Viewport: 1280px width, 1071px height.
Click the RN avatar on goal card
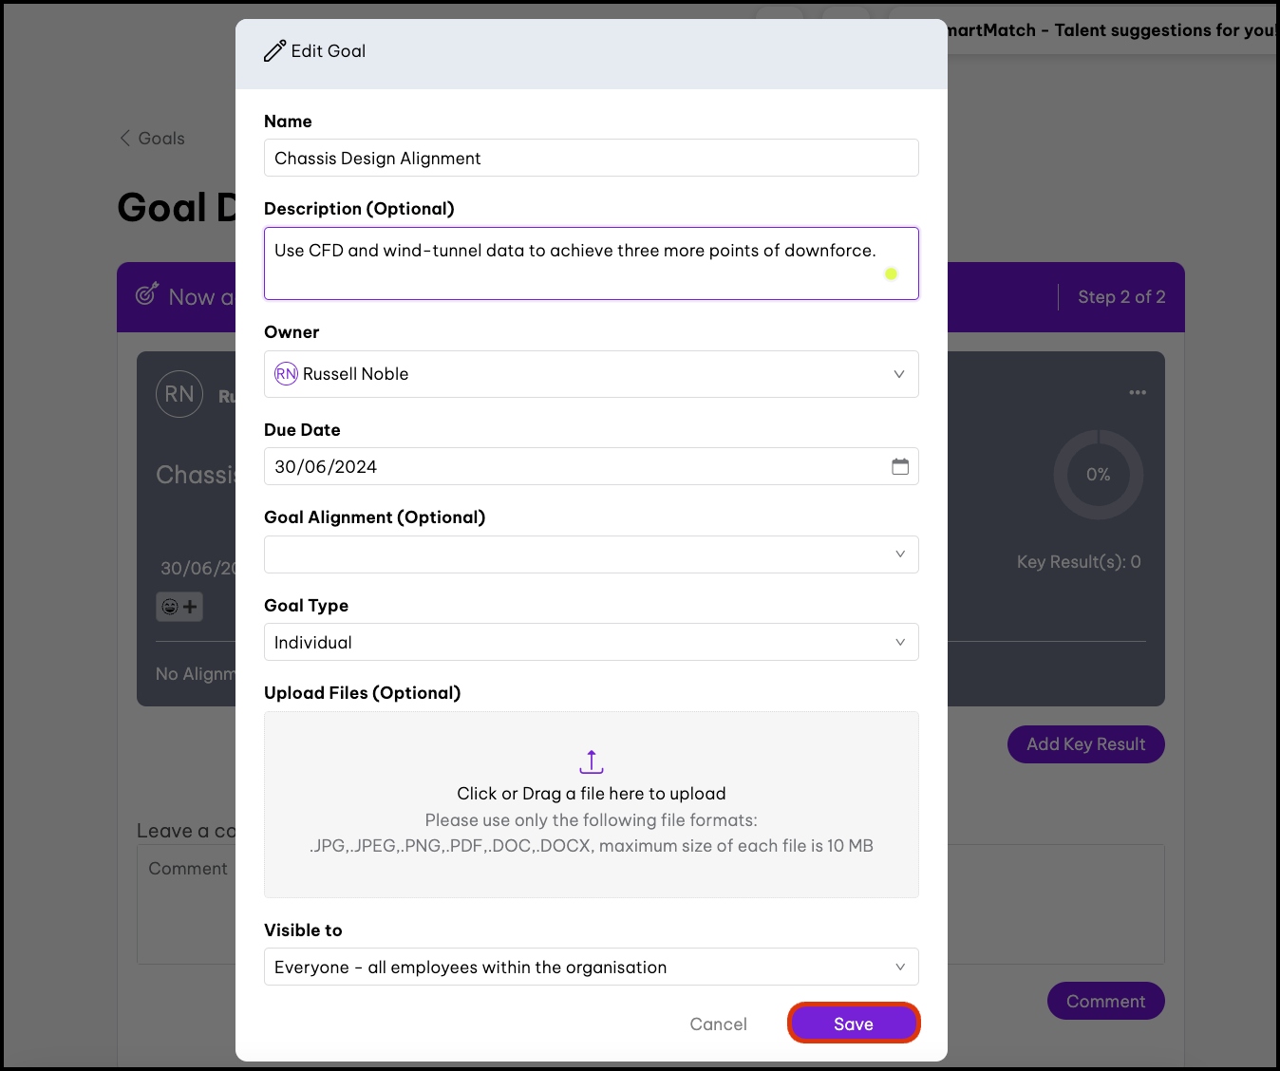tap(179, 394)
